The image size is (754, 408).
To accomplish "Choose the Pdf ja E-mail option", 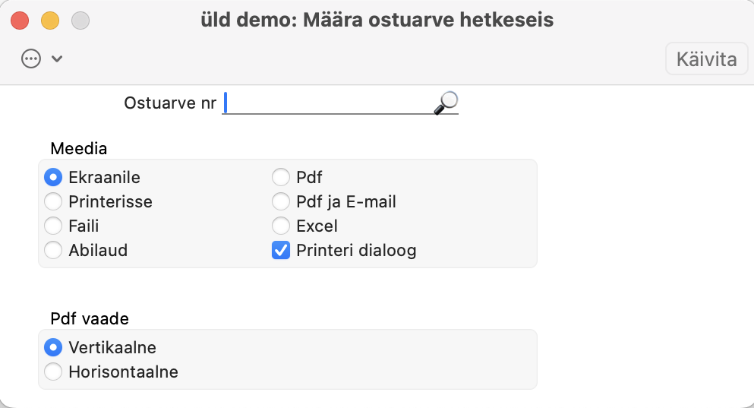I will pos(281,202).
